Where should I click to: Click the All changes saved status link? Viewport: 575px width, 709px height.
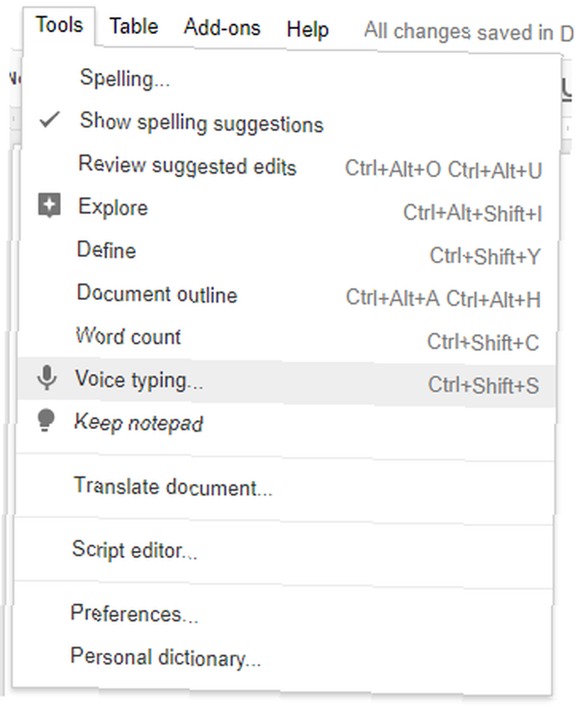469,32
